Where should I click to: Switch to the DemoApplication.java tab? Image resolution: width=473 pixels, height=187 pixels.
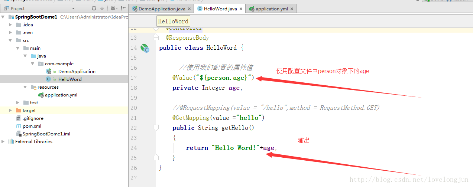pos(162,9)
